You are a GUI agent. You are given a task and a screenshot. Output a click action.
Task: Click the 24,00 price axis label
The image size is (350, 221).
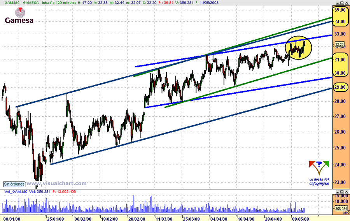340,165
